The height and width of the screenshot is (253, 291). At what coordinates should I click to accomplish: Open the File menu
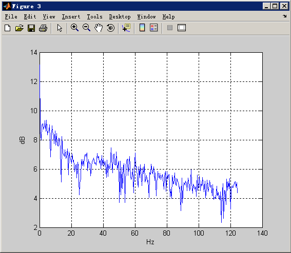pyautogui.click(x=11, y=17)
